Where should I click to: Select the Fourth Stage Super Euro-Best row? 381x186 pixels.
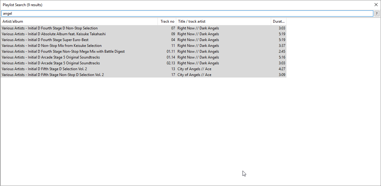(143, 40)
